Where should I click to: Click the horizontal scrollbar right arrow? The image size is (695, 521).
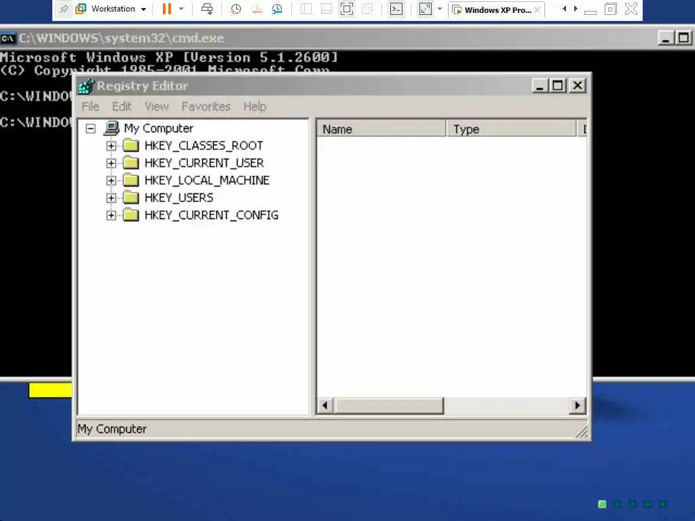point(577,406)
